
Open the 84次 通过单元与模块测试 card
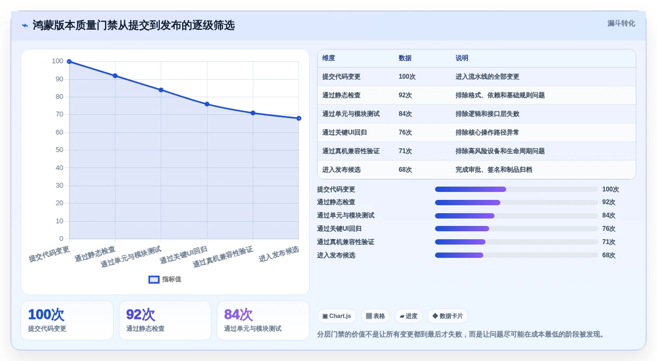tap(263, 320)
